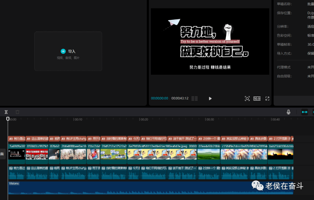Click the grid lines icon beside the duration
Image resolution: width=314 pixels, height=200 pixels.
(195, 98)
